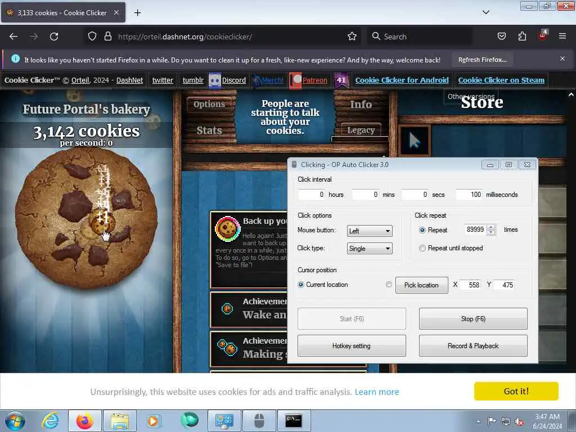Open OP Auto Clicker taskbar mouse icon
Screen dimensions: 576x432
point(259,421)
